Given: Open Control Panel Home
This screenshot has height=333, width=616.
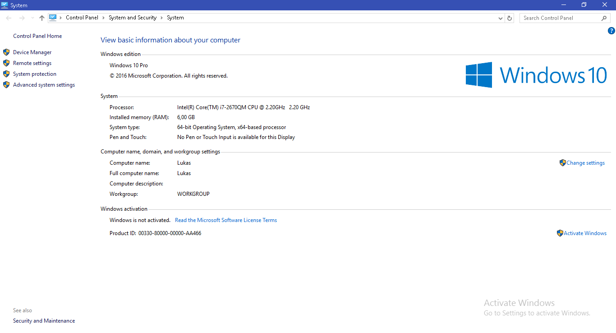Looking at the screenshot, I should click(x=37, y=36).
